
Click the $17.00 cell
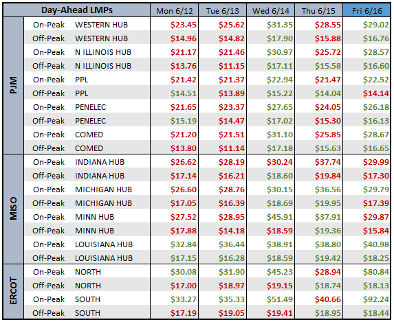point(183,286)
